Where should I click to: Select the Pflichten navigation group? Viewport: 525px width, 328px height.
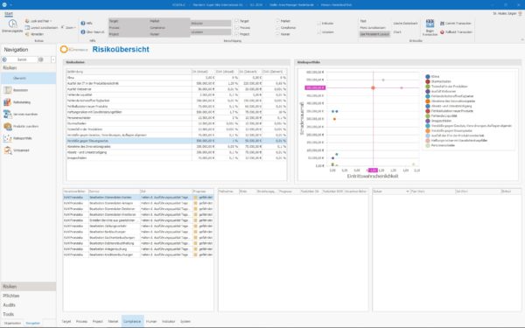[x=11, y=296]
